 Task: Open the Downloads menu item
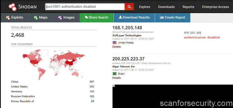(x=166, y=7)
